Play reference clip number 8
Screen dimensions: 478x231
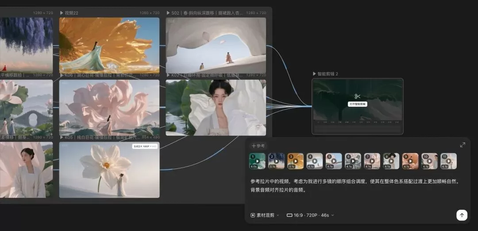click(x=391, y=161)
